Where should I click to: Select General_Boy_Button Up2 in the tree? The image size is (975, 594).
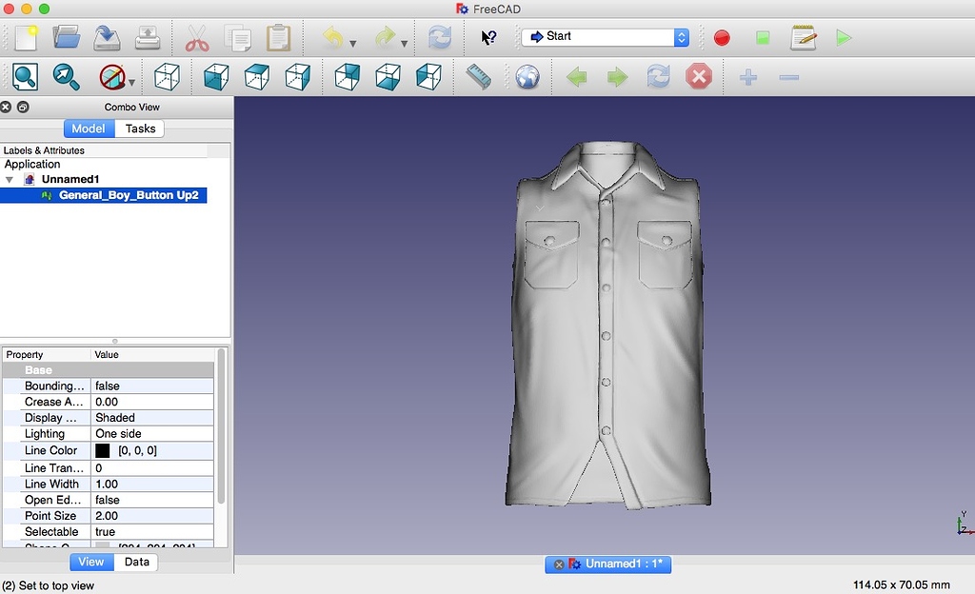click(x=128, y=195)
